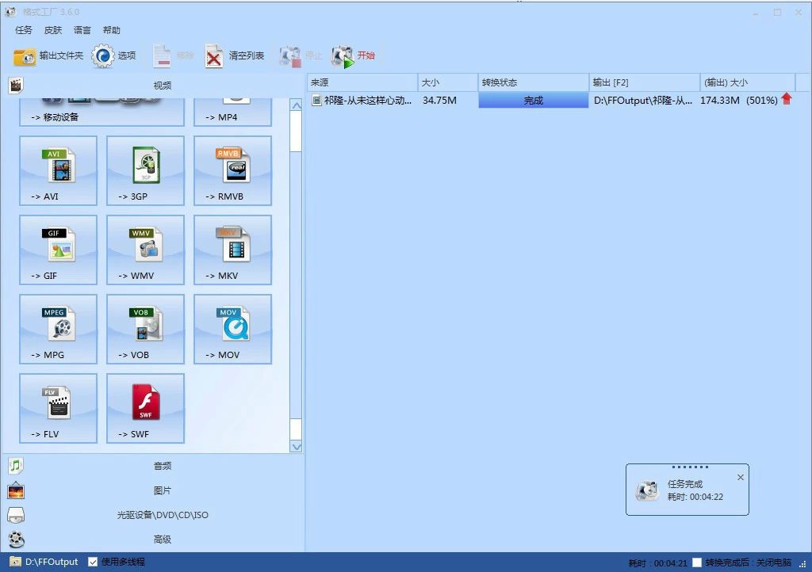
Task: Close the 任务完成 notification popup
Action: pos(741,478)
